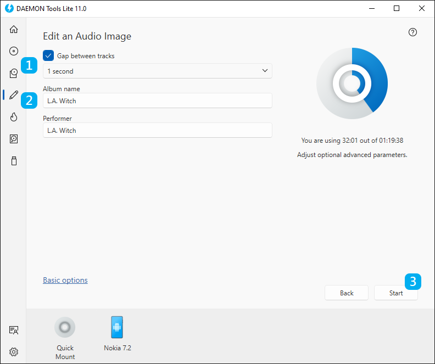The image size is (435, 364).
Task: Open the flame Burn section icon
Action: (x=14, y=117)
